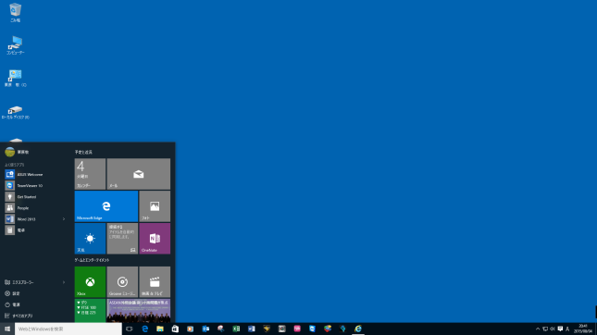Open People in Start menu

36,208
